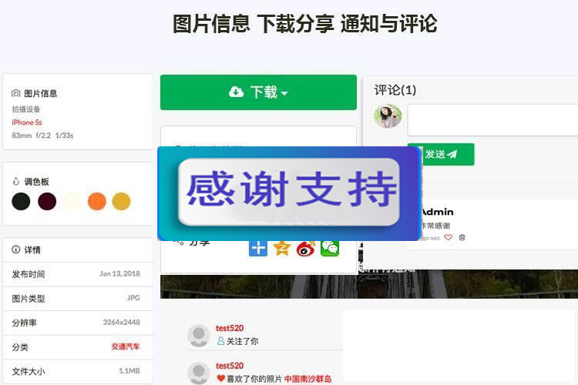Share to WeChat icon
Viewport: 578px width, 385px height.
(330, 248)
